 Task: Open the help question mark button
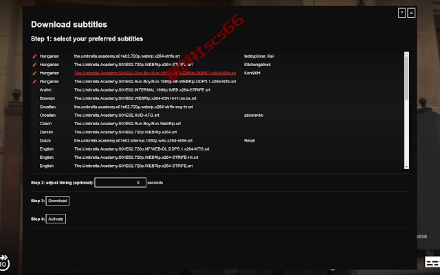[401, 13]
